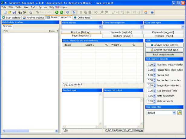
Task: Expand the Stop words filter default dropdown
Action: point(174,113)
